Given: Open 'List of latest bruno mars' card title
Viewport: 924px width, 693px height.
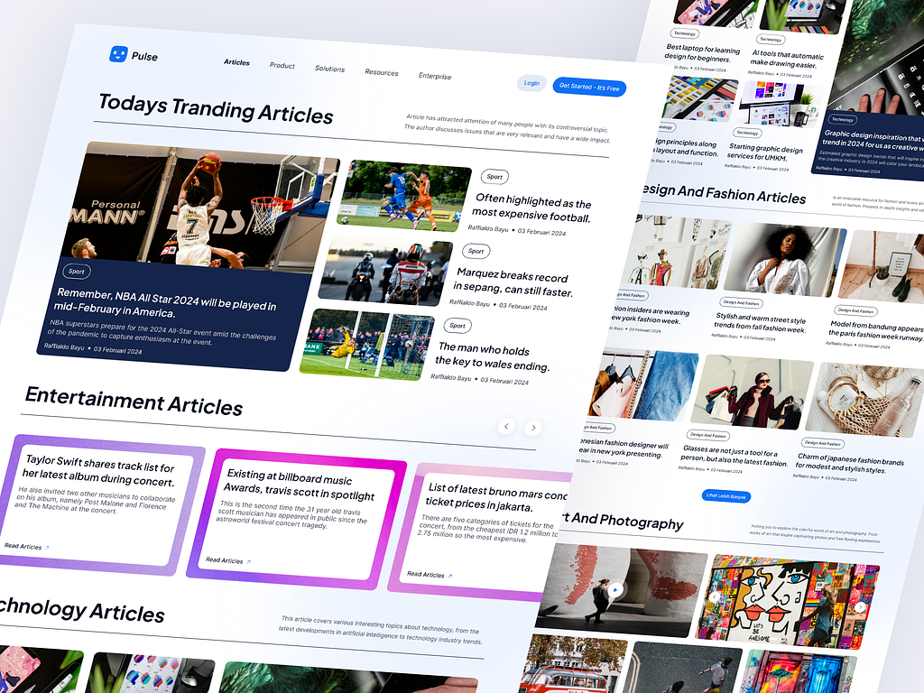Looking at the screenshot, I should (x=496, y=497).
